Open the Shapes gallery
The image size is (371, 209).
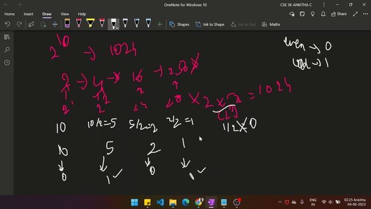[x=179, y=24]
